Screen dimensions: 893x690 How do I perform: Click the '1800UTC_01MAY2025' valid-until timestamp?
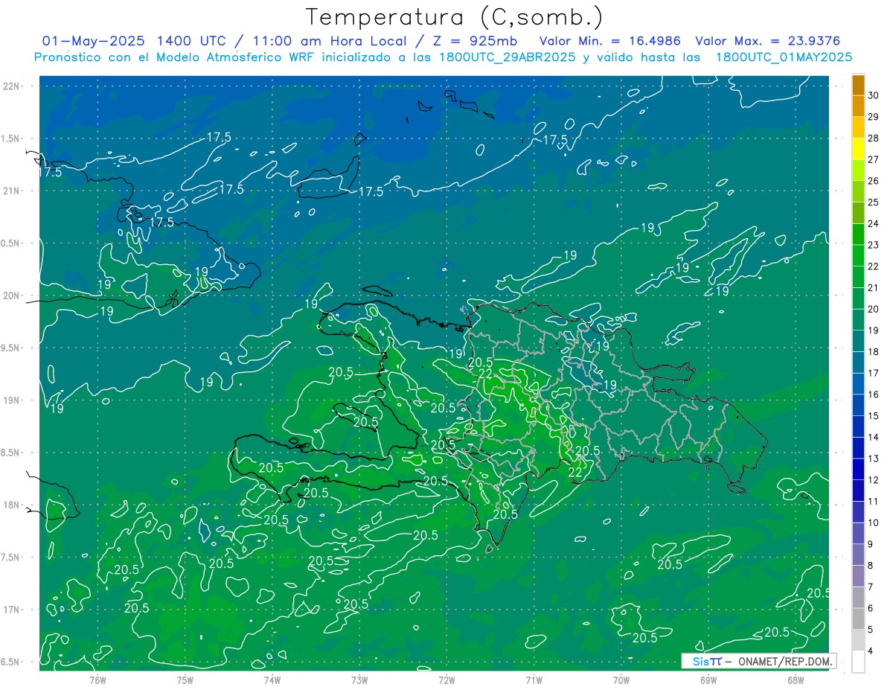tap(784, 57)
